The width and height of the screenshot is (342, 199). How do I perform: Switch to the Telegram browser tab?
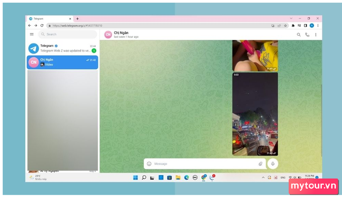coord(50,19)
